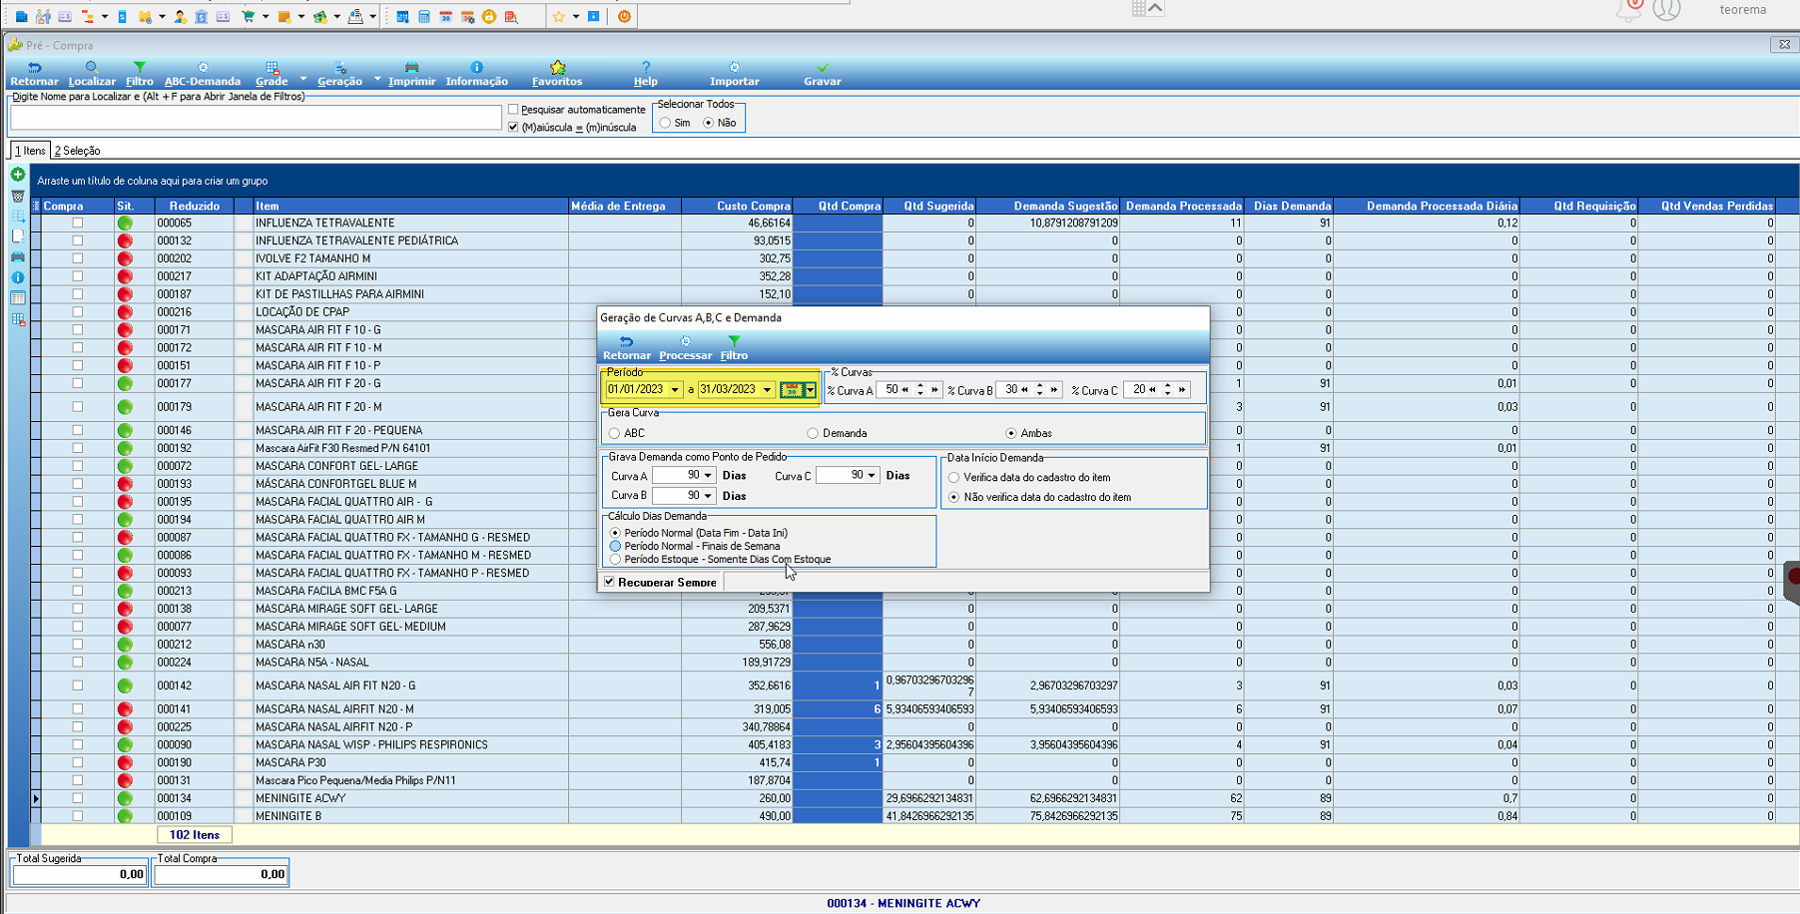Click the Imprimir printer icon
The width and height of the screenshot is (1800, 914).
pos(411,67)
